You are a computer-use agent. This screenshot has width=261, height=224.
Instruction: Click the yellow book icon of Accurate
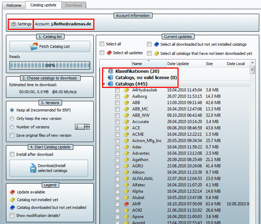point(127,122)
